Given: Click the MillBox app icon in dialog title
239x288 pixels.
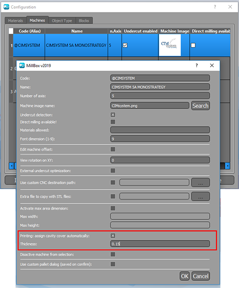Looking at the screenshot, I should point(22,65).
